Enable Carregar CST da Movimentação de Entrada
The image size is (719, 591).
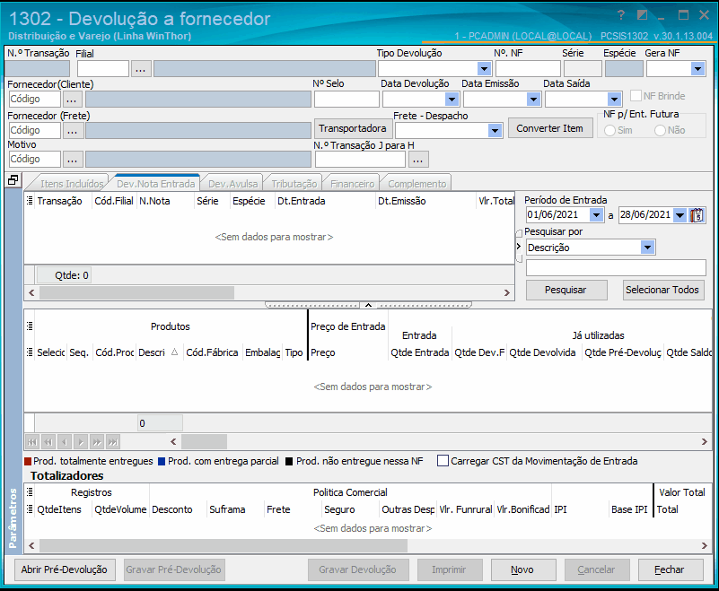(443, 461)
